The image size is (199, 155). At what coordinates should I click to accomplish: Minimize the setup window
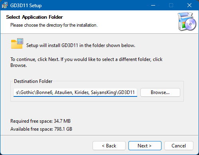pyautogui.click(x=153, y=5)
